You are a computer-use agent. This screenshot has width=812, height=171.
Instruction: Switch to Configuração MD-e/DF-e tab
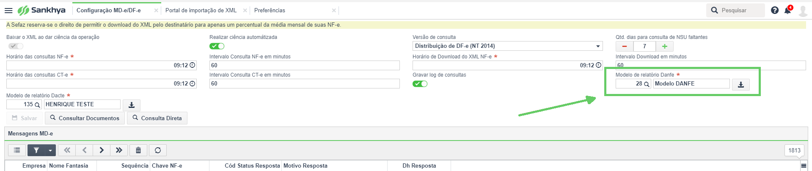point(109,10)
